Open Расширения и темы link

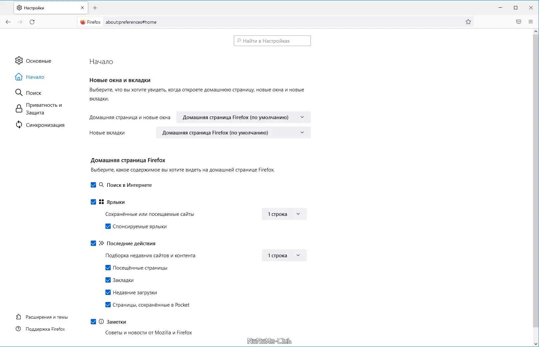(46, 317)
